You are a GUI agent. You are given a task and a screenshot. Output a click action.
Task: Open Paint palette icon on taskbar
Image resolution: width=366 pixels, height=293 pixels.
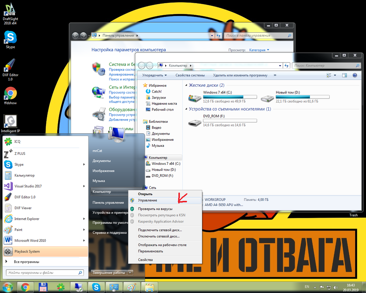pos(132,287)
